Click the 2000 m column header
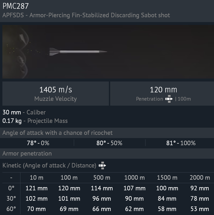Image resolution: width=214 pixels, height=215 pixels. pos(200,178)
